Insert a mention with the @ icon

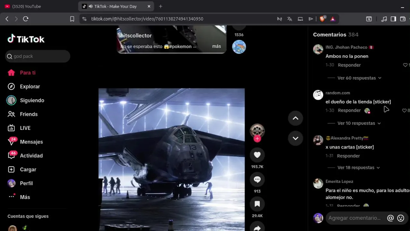tap(390, 218)
